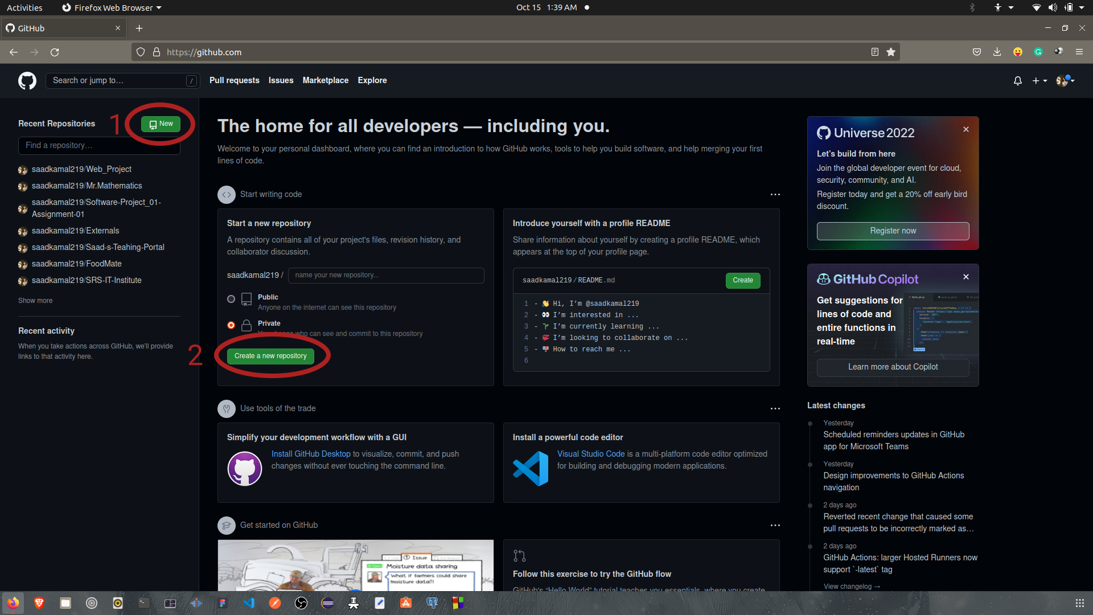Close the GitHub Copilot promo card
The width and height of the screenshot is (1093, 615).
pos(966,277)
